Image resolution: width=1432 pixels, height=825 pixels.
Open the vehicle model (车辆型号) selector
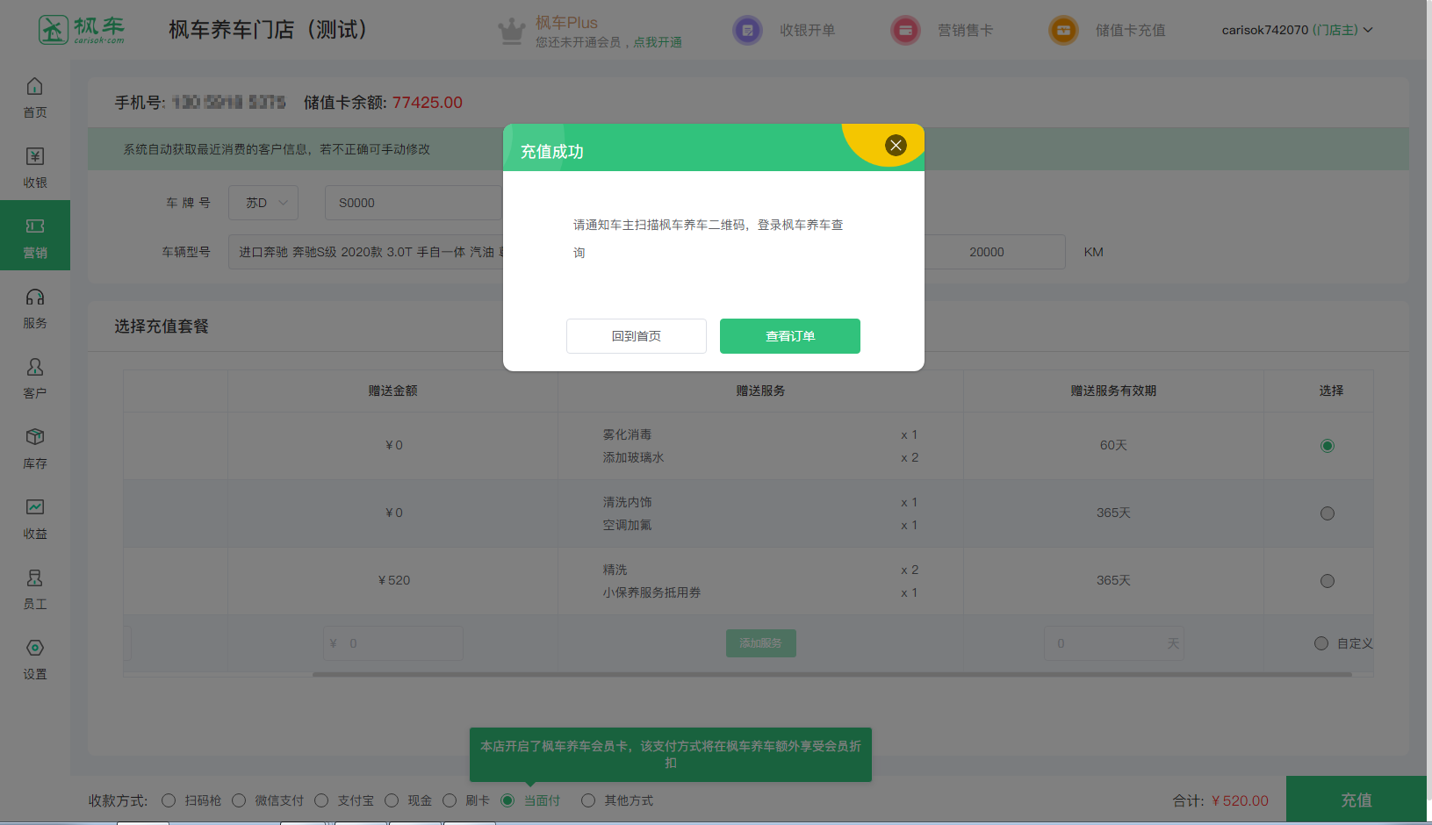pos(365,252)
